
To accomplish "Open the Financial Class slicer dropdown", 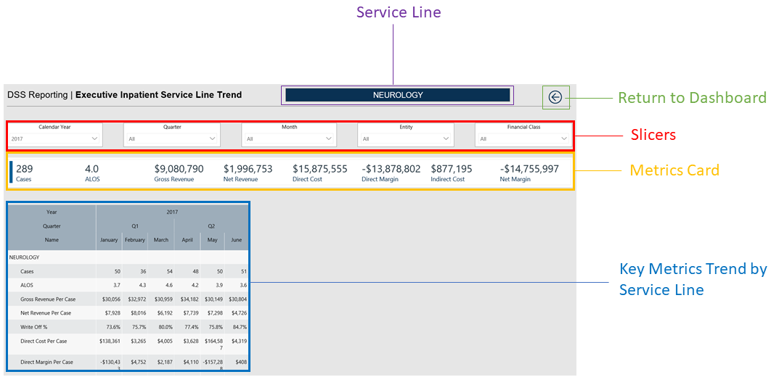I will 523,139.
